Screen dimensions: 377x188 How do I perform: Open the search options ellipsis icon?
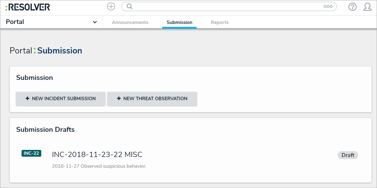[x=328, y=6]
